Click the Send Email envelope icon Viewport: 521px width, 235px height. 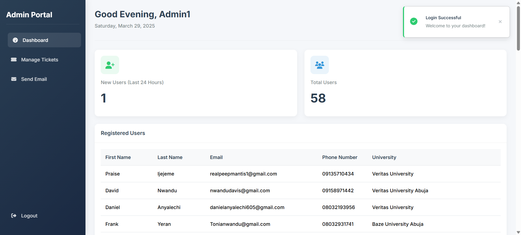[x=14, y=79]
